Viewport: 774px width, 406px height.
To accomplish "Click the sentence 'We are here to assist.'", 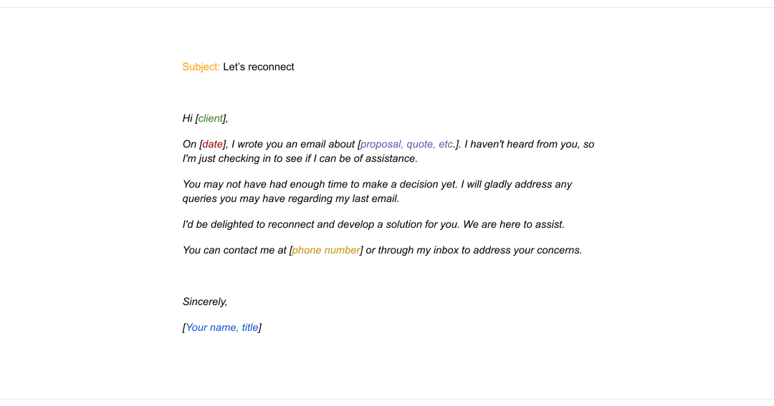I will [x=513, y=224].
